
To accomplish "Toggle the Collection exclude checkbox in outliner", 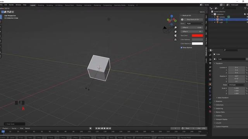I will tap(245, 14).
